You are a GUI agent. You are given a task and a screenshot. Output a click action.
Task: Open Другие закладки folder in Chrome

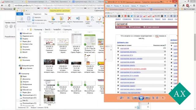coord(188,9)
